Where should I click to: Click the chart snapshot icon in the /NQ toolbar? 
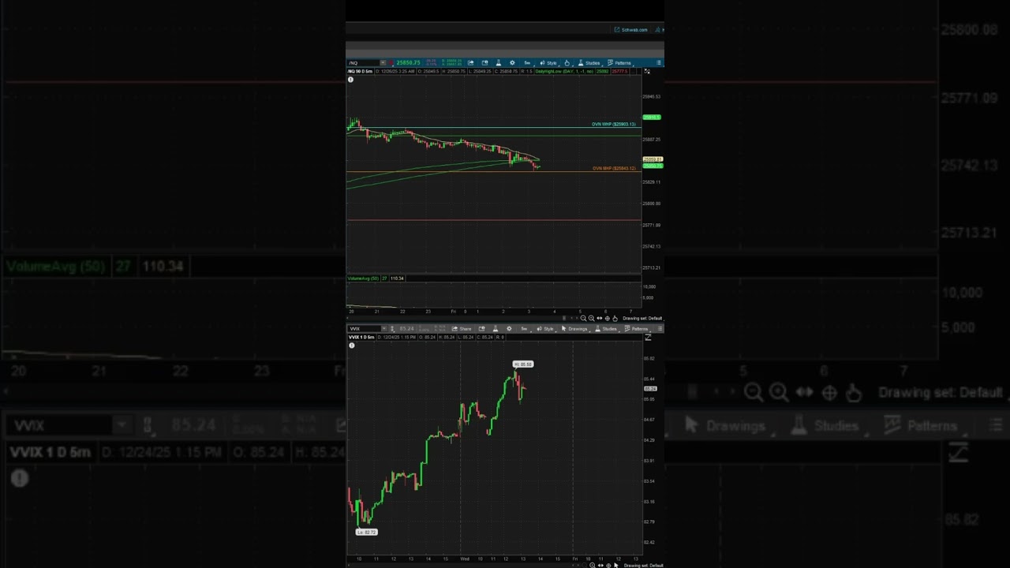click(x=485, y=63)
